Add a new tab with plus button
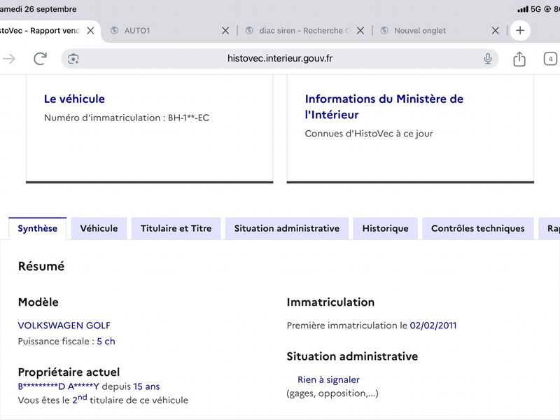This screenshot has height=420, width=560. [520, 30]
